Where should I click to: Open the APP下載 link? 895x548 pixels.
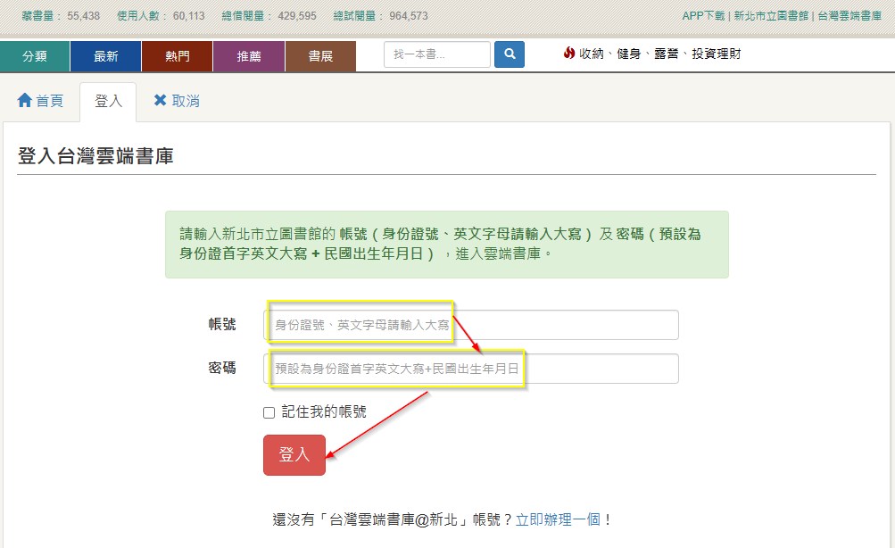703,16
